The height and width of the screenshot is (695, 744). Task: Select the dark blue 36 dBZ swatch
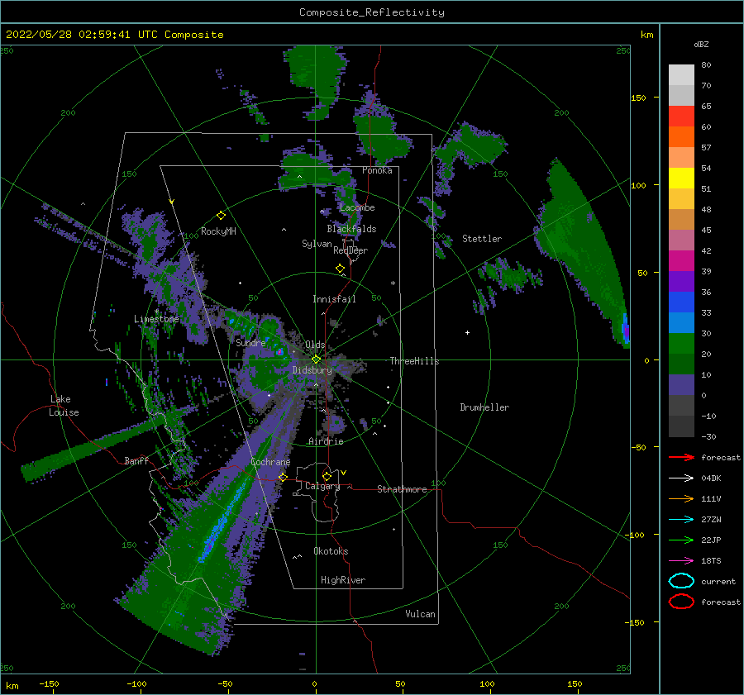(681, 302)
